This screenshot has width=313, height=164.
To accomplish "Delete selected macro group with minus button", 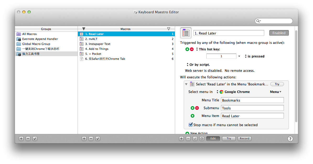I will (28, 139).
